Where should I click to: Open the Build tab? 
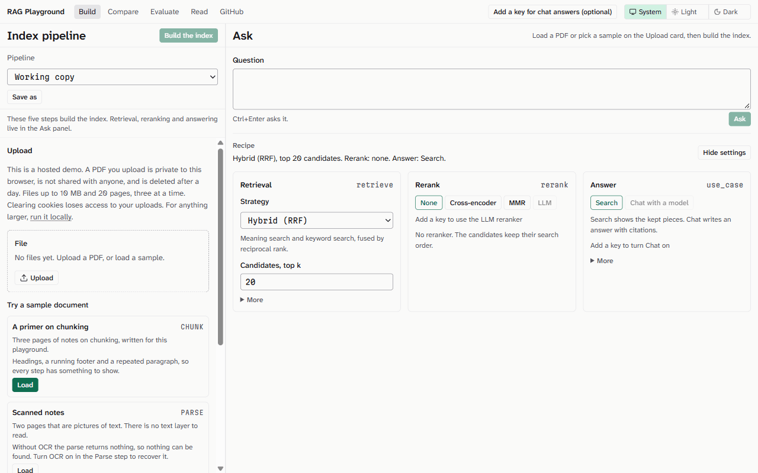coord(88,12)
